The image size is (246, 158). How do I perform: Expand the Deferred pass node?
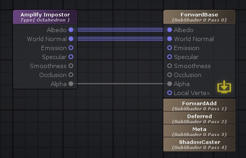click(199, 118)
